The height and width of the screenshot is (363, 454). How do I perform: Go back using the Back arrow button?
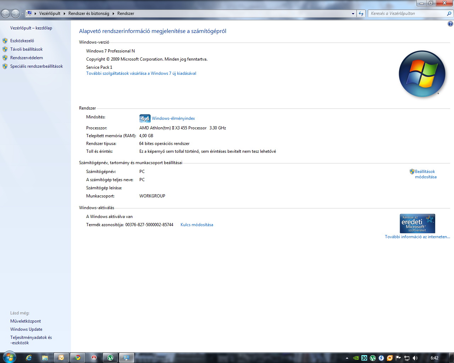pos(6,13)
